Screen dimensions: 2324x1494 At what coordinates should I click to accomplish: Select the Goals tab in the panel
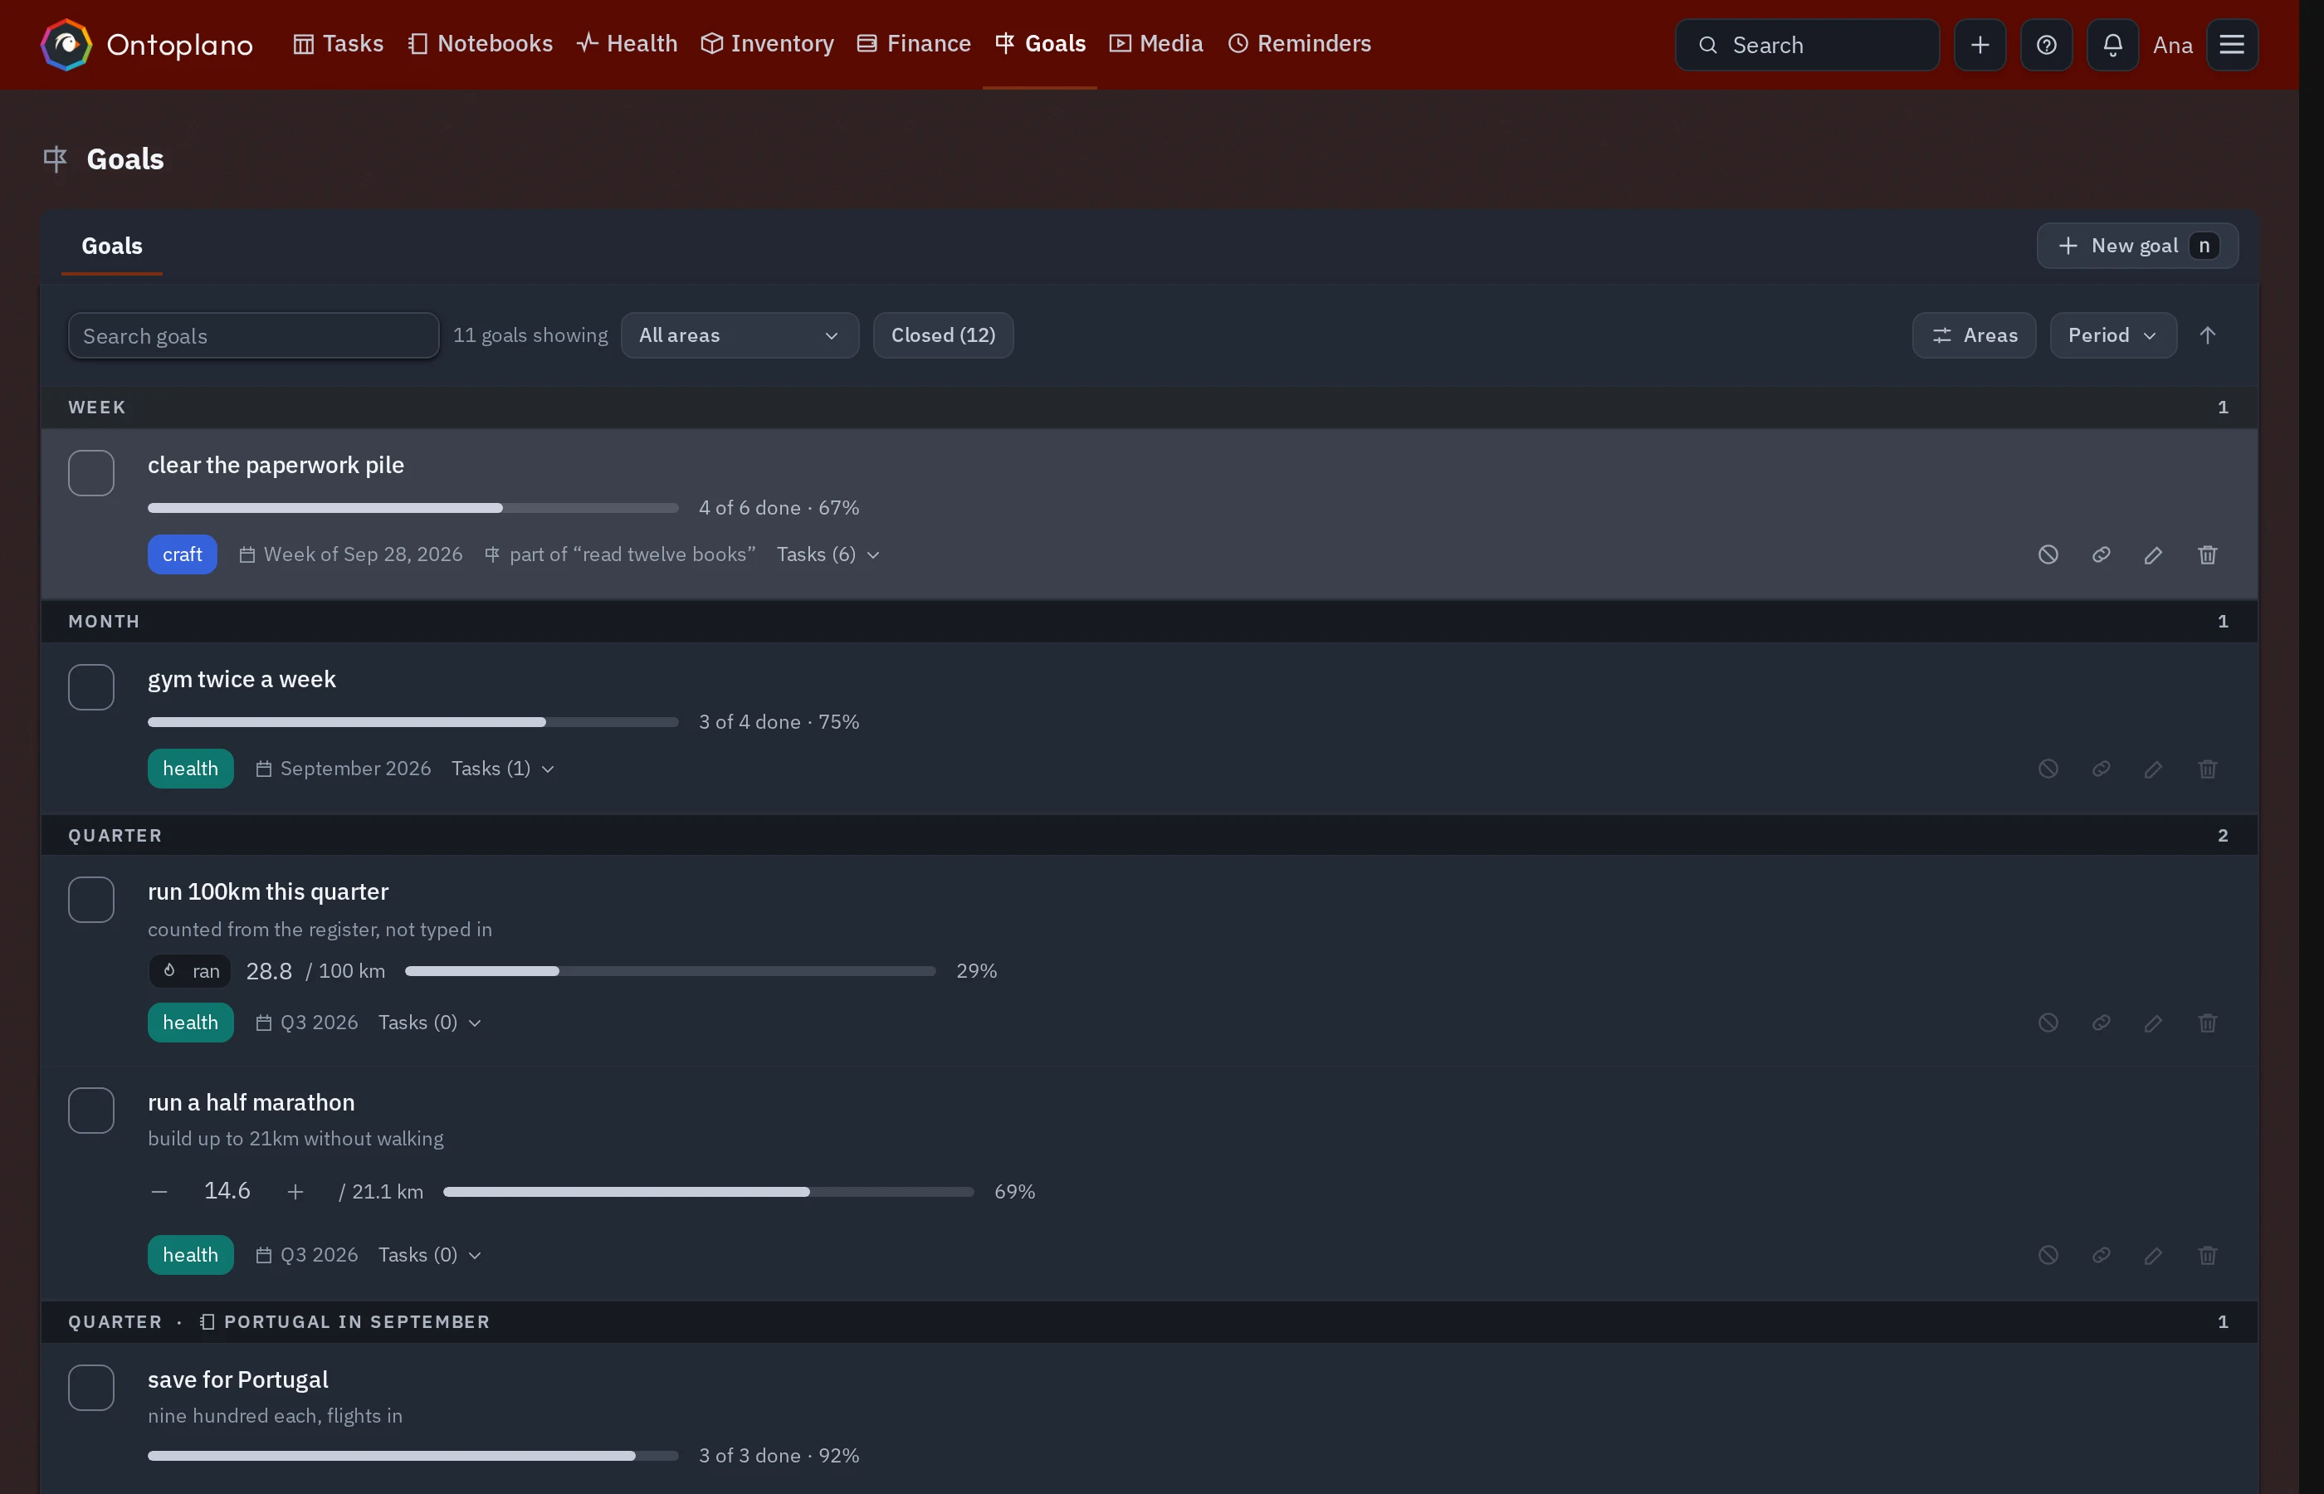[x=111, y=247]
